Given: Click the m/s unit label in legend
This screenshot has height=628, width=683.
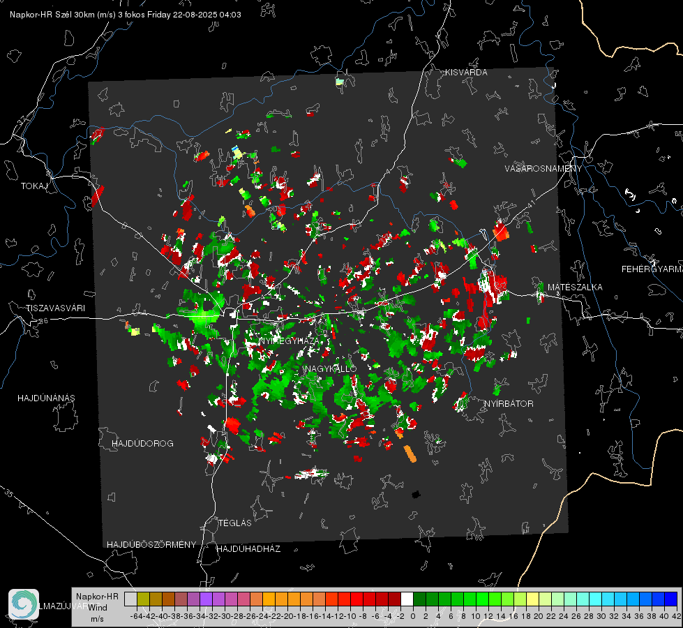Looking at the screenshot, I should [97, 619].
